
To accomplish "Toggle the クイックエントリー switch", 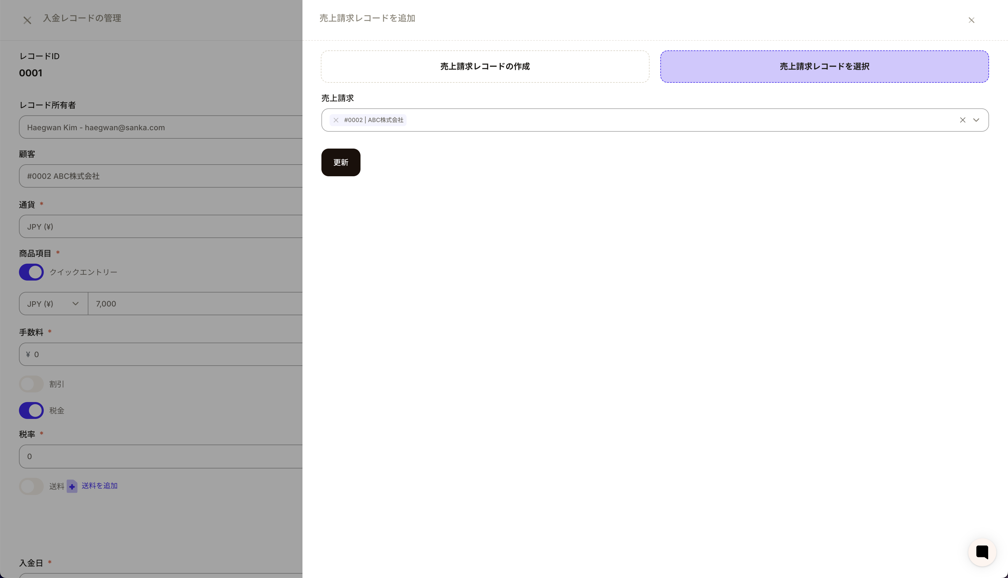I will [x=32, y=272].
